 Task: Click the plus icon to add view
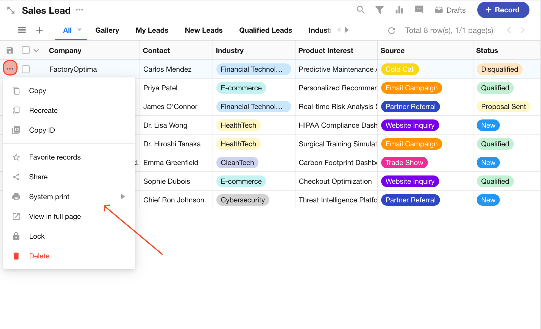pyautogui.click(x=40, y=30)
